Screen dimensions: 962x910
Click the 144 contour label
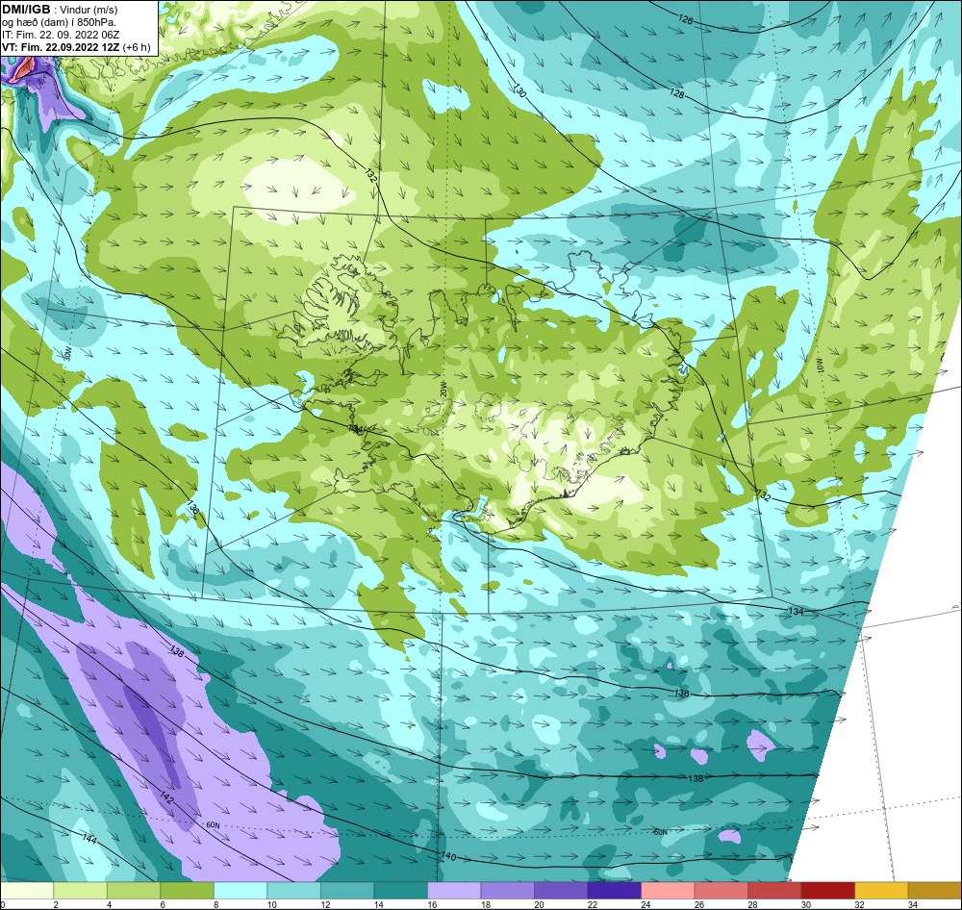(89, 839)
